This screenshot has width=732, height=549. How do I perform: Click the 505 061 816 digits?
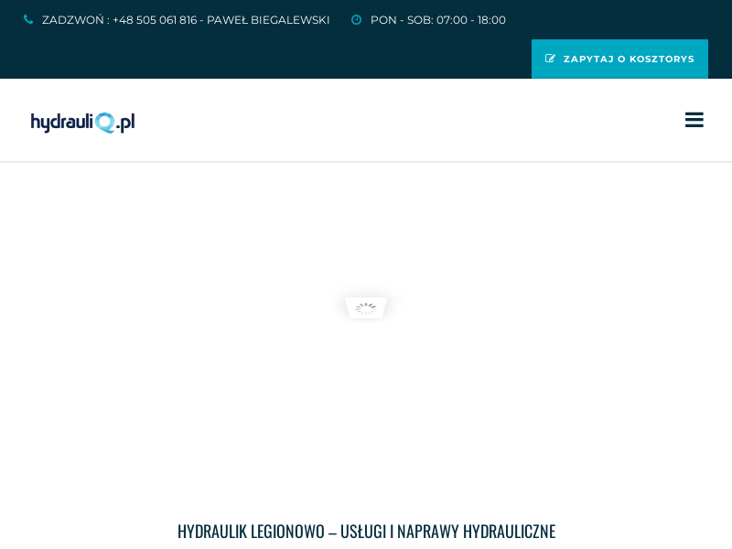[166, 19]
